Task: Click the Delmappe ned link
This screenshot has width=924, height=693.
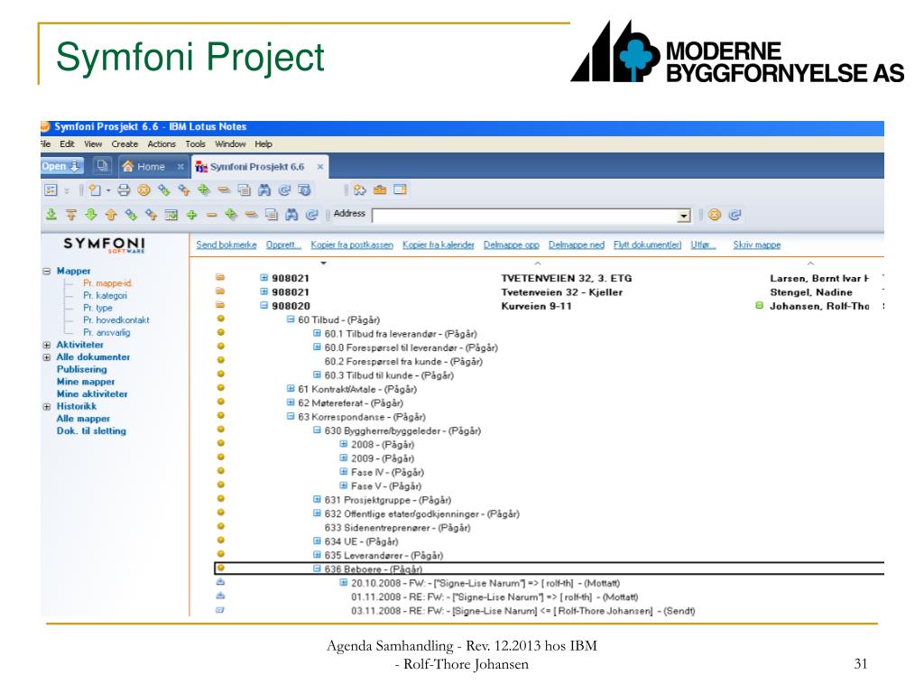Action: 577,245
